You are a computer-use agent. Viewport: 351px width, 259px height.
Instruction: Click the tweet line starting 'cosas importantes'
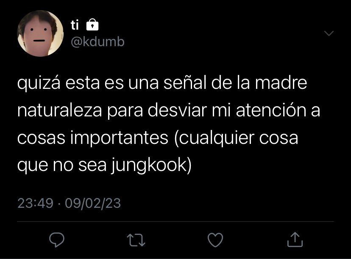[x=158, y=138]
